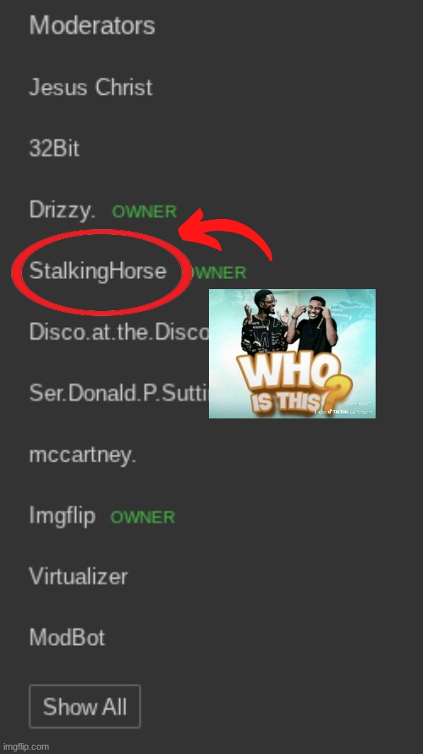This screenshot has width=423, height=754.
Task: Open the circled StalkingHorse profile
Action: coord(97,271)
